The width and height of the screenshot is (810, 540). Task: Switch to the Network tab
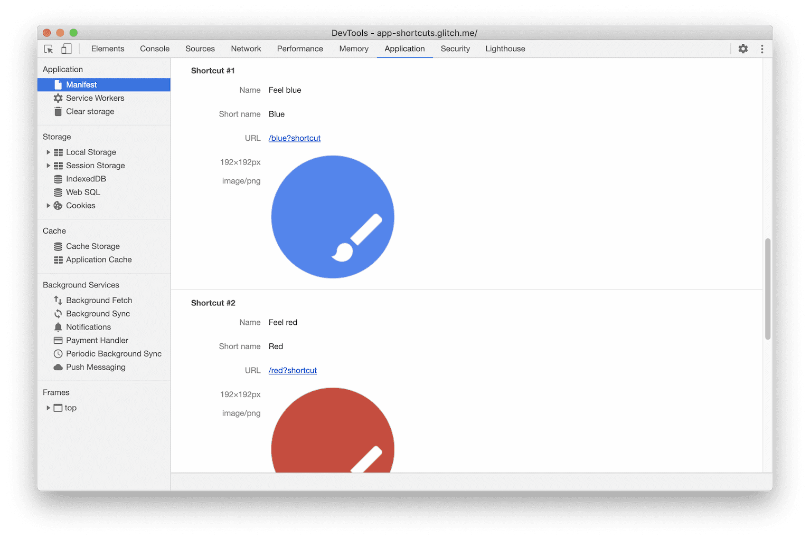(246, 49)
